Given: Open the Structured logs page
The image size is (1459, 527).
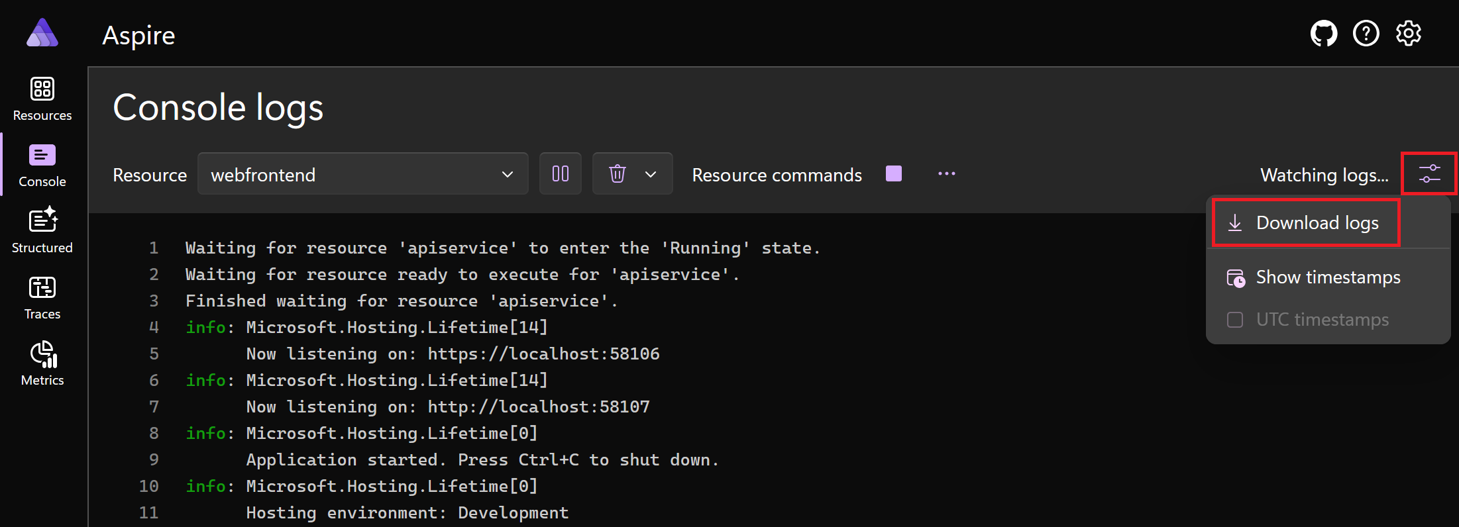Looking at the screenshot, I should point(42,232).
